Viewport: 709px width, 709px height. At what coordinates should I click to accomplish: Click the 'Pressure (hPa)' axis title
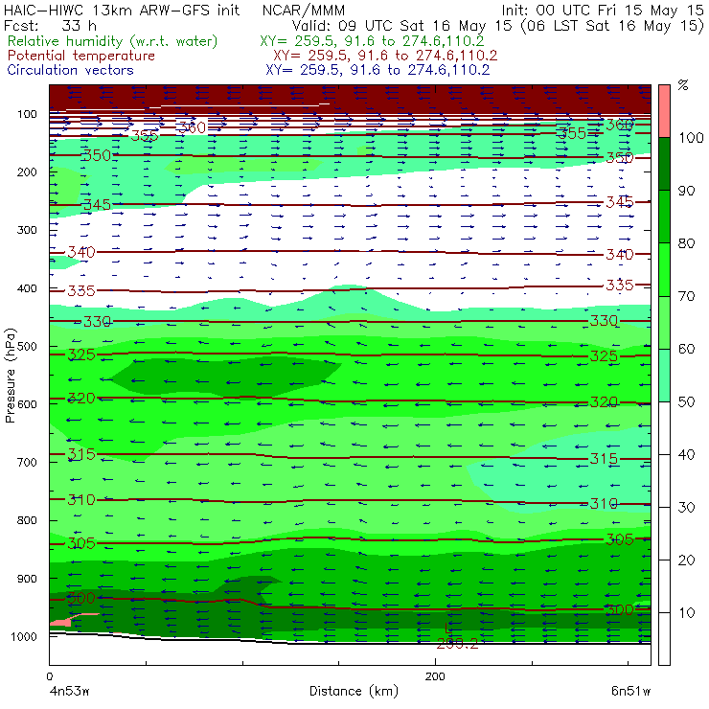tap(10, 376)
